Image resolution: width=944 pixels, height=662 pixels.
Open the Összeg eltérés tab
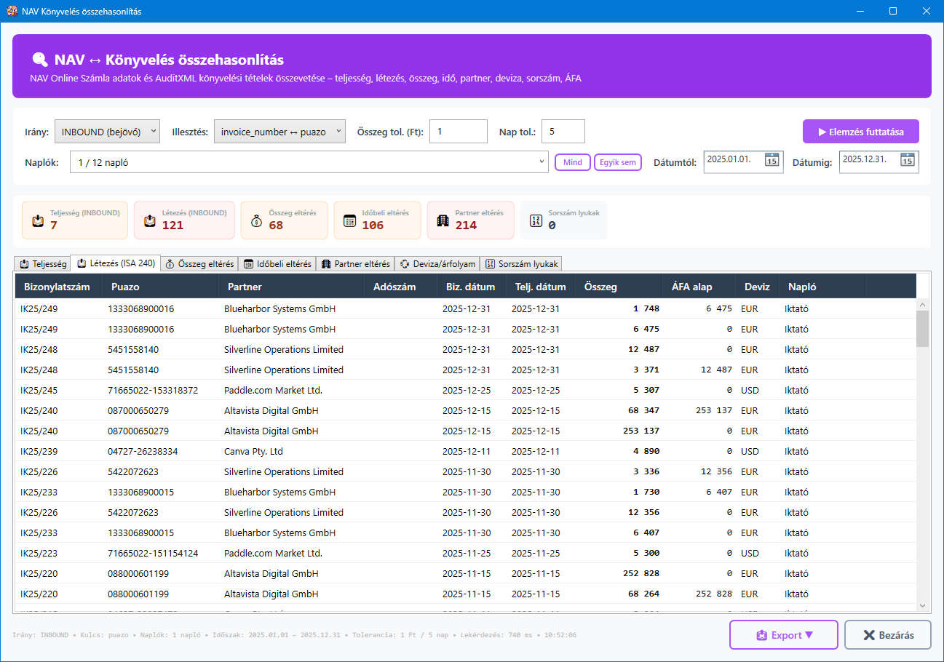tap(200, 264)
